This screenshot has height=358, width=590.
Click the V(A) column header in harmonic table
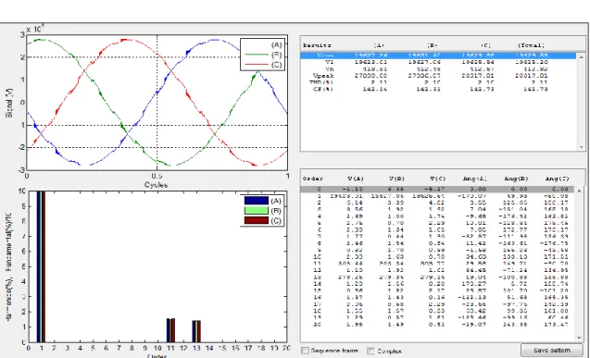coord(356,179)
